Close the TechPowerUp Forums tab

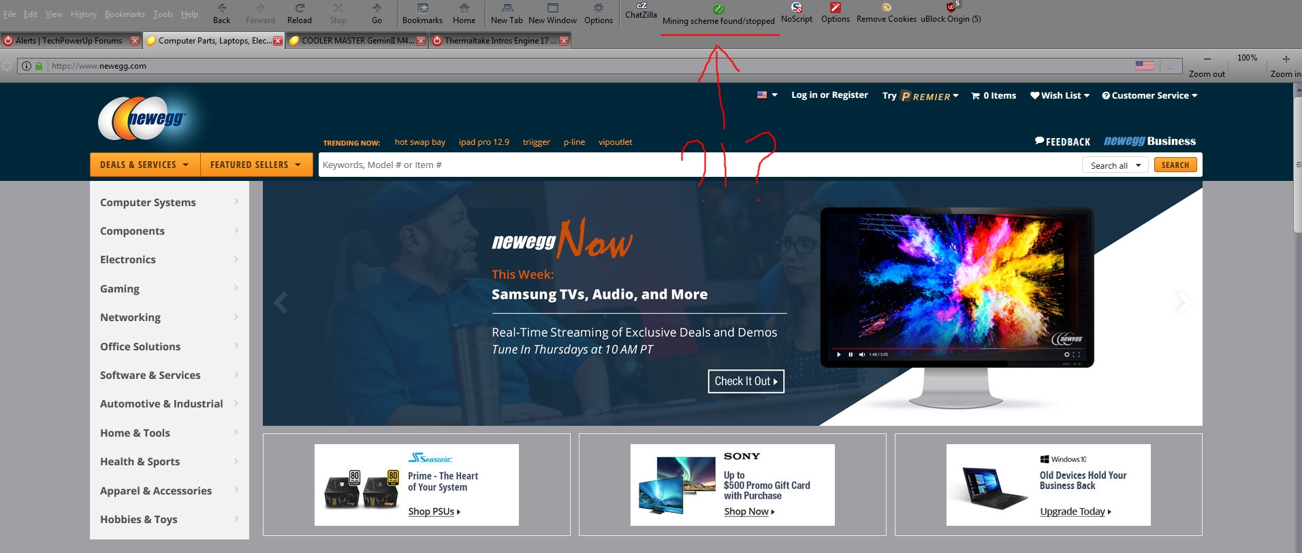135,41
